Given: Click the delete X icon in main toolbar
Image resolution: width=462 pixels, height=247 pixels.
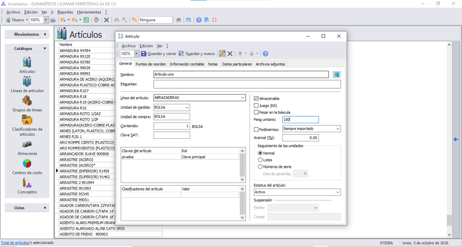Looking at the screenshot, I should point(107,20).
